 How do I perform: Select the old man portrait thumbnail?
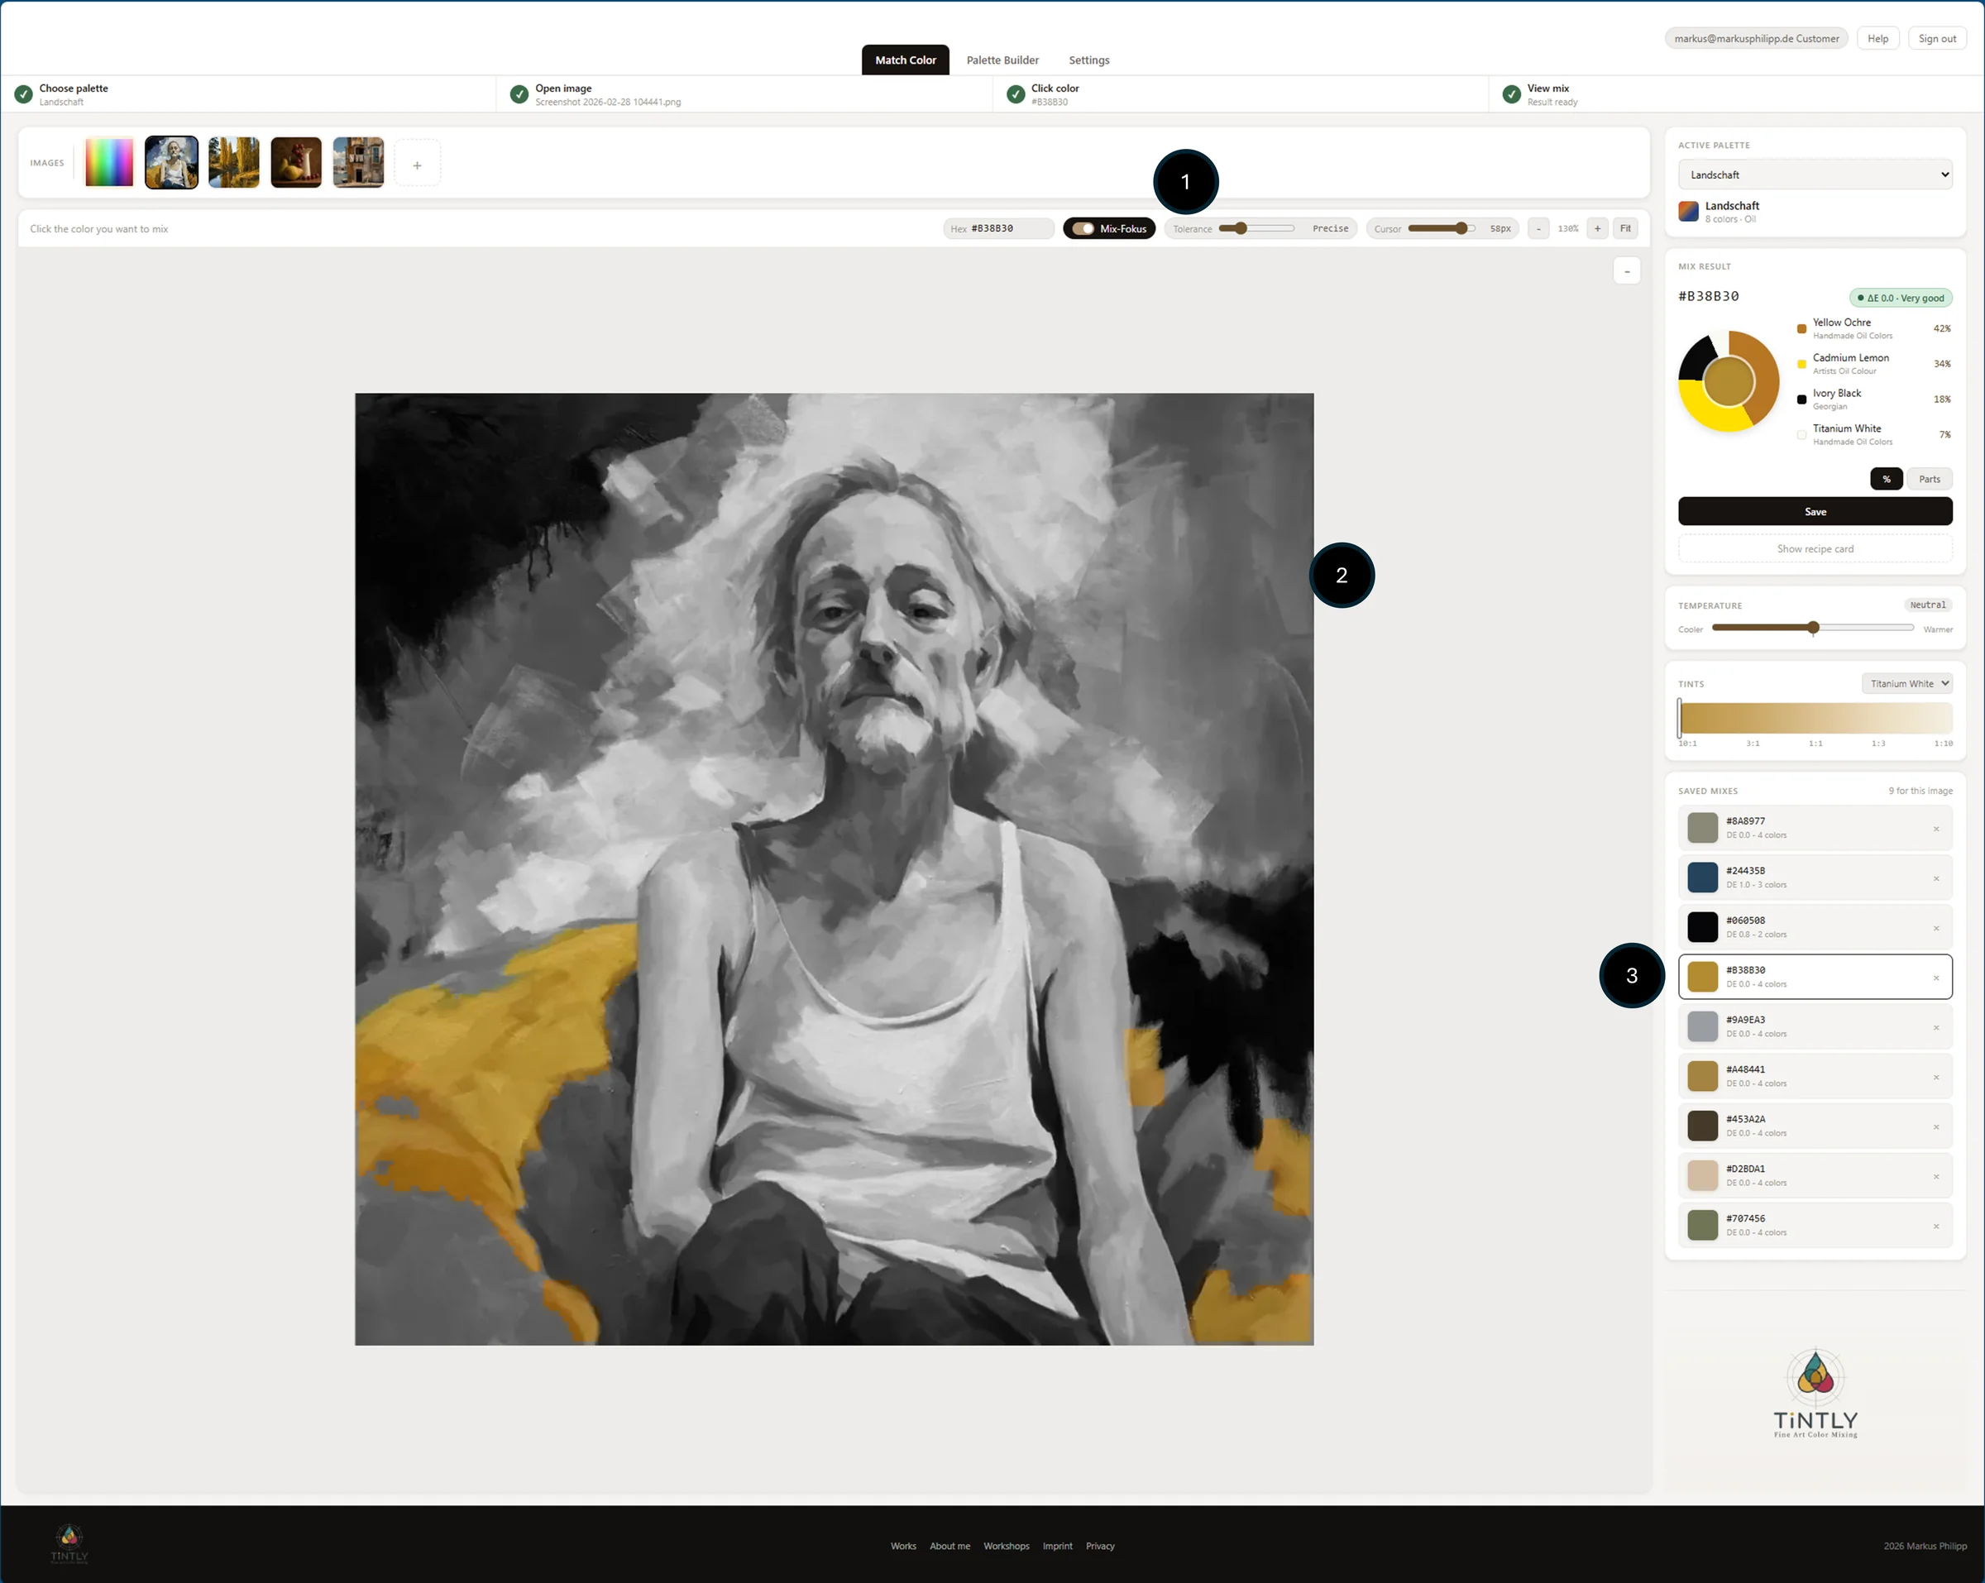tap(171, 162)
